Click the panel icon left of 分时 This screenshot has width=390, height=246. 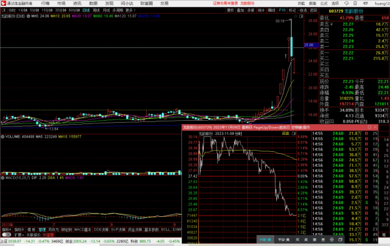point(3,10)
